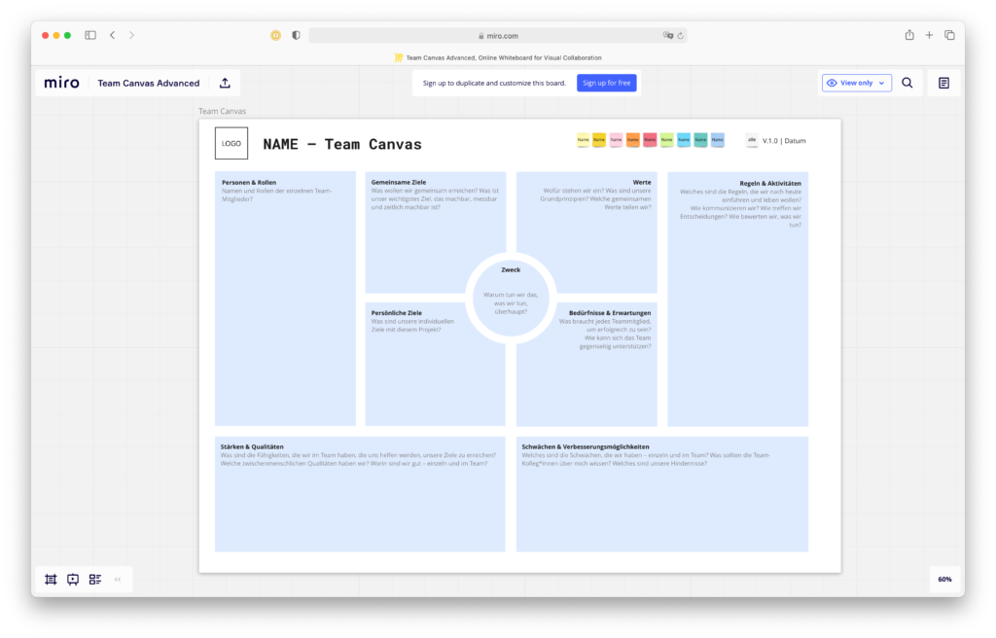Start presentation mode from bottom toolbar
996x638 pixels.
click(x=73, y=579)
